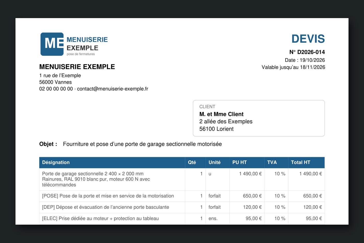
Task: Select the phone number 02 00 00 00 00
Action: pyautogui.click(x=56, y=89)
